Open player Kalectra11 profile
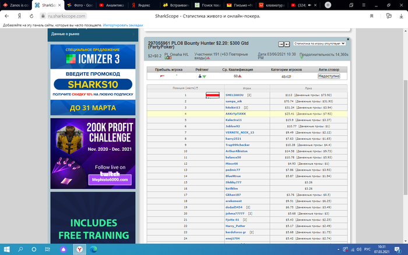Screen dimensions: 408x255 coord(233,120)
